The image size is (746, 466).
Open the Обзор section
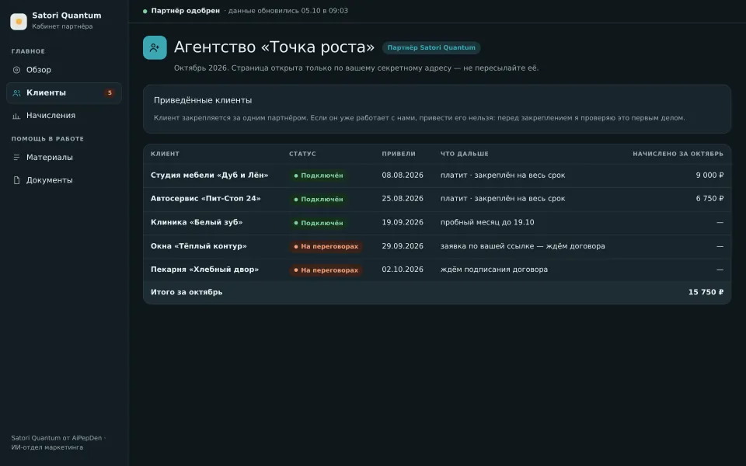coord(64,70)
